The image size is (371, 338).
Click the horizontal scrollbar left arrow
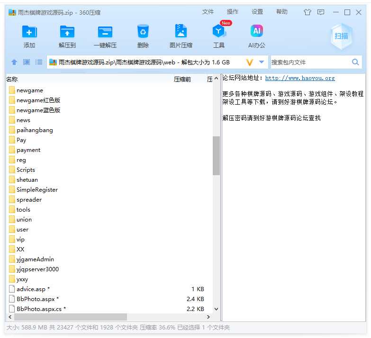(x=10, y=317)
